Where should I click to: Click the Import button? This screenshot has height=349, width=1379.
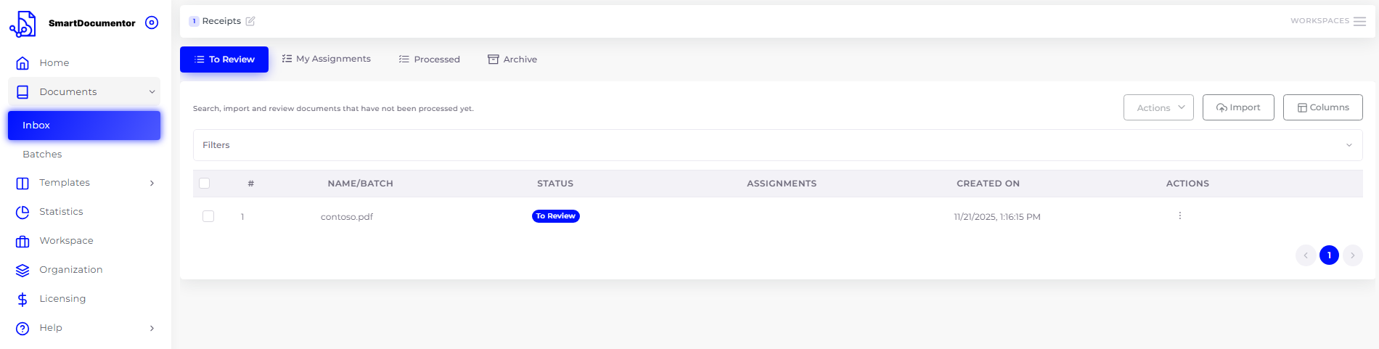1237,107
